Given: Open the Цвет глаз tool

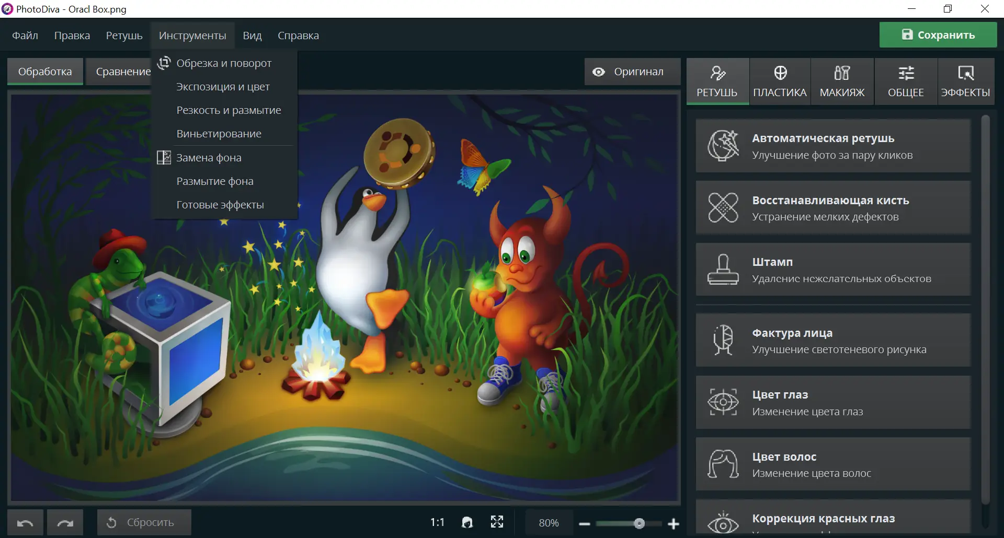Looking at the screenshot, I should 833,402.
